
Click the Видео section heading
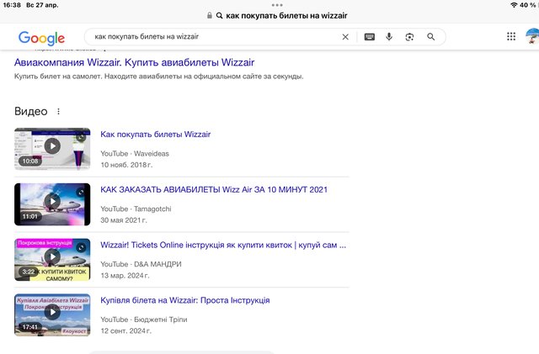pos(31,111)
